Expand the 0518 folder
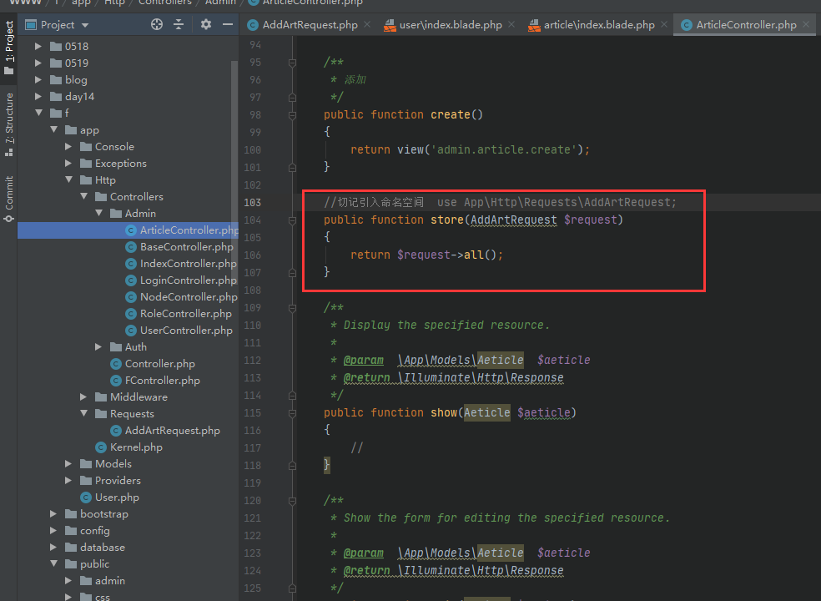The height and width of the screenshot is (601, 821). (38, 46)
